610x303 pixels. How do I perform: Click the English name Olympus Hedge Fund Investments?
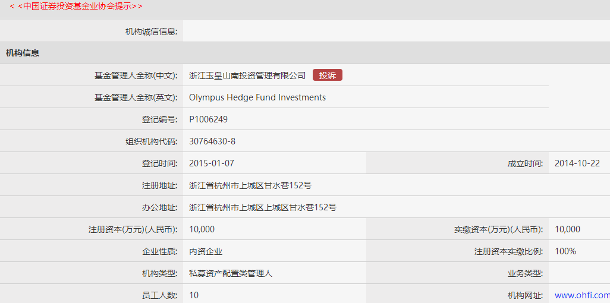tap(257, 97)
